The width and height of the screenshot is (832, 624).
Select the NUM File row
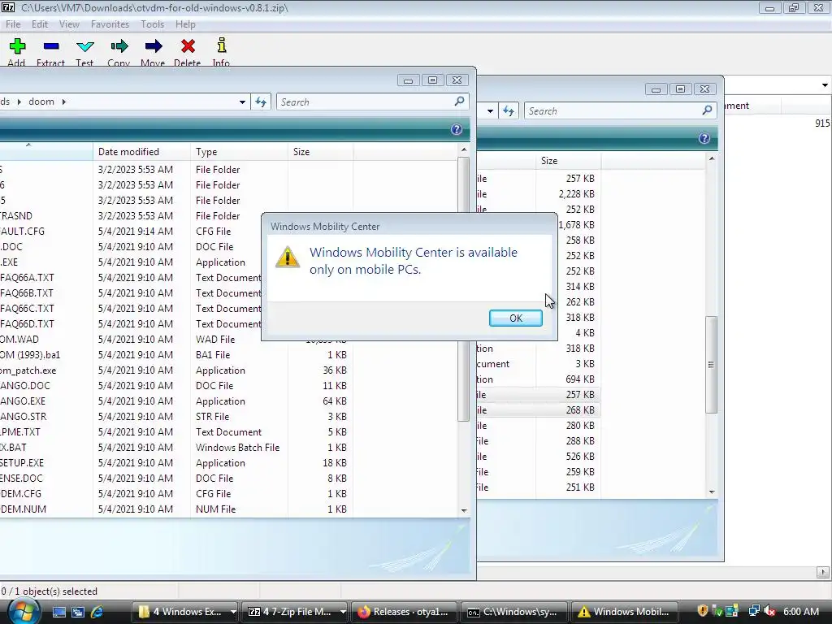(175, 509)
